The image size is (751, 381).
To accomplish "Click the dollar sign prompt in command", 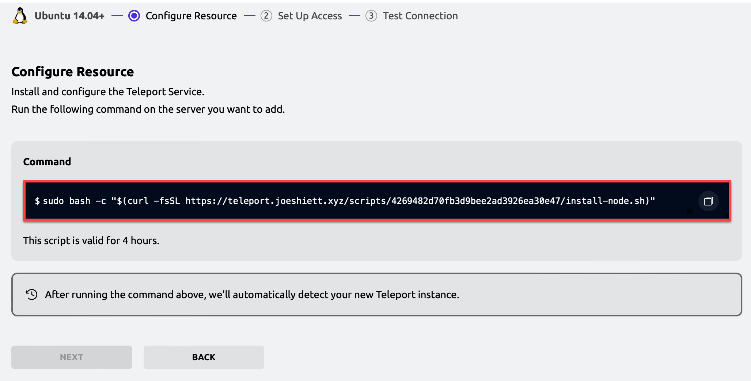I will pyautogui.click(x=37, y=201).
